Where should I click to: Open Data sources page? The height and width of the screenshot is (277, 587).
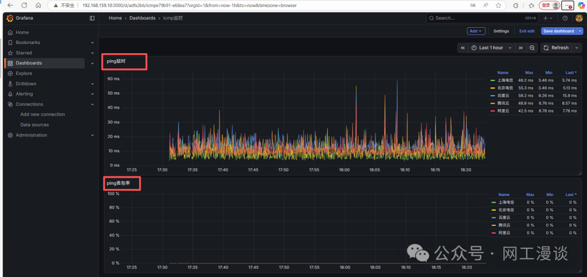(x=34, y=125)
